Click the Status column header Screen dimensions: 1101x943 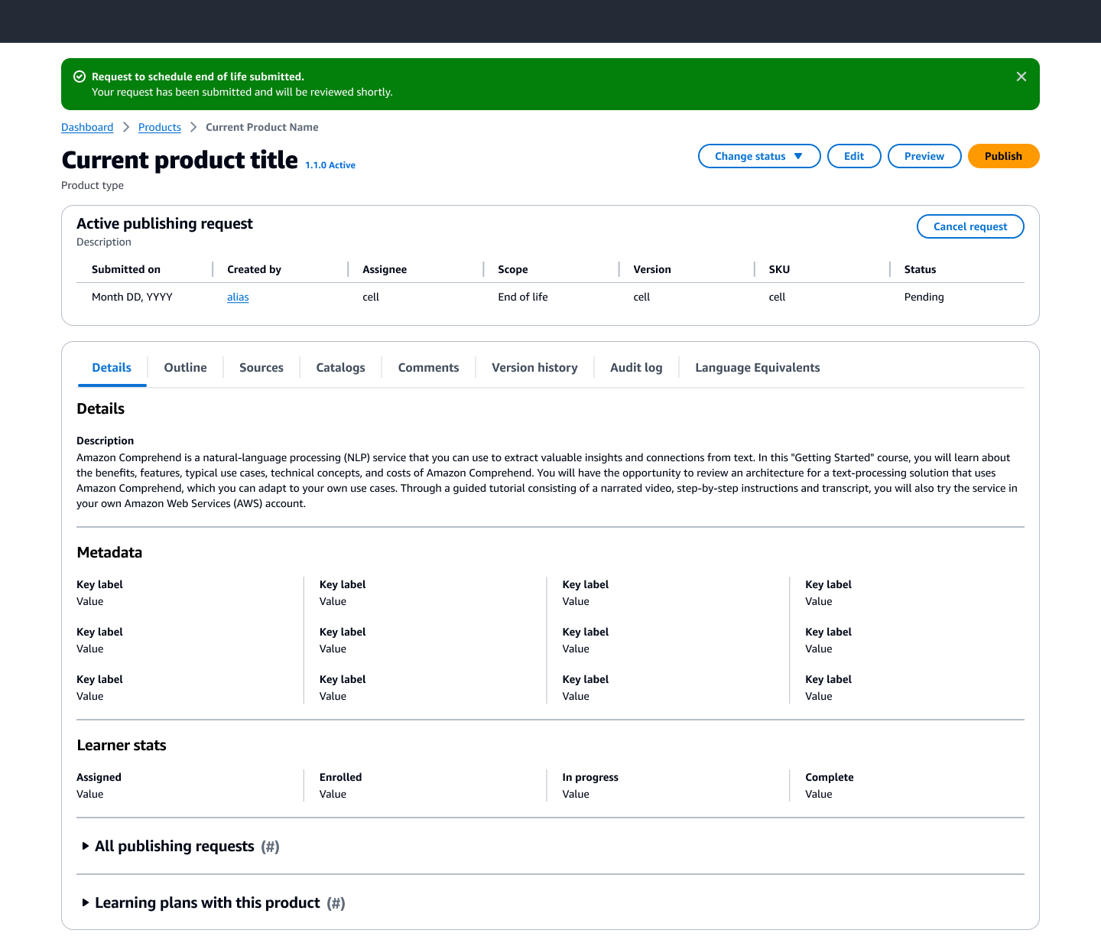click(920, 269)
